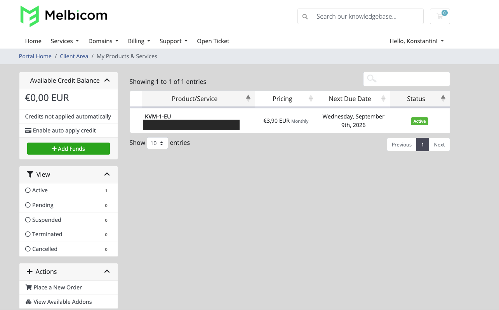Click the credit card icon beside auto apply
The image size is (499, 310).
[28, 131]
